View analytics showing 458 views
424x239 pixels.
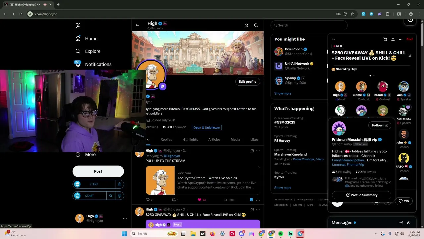229,200
